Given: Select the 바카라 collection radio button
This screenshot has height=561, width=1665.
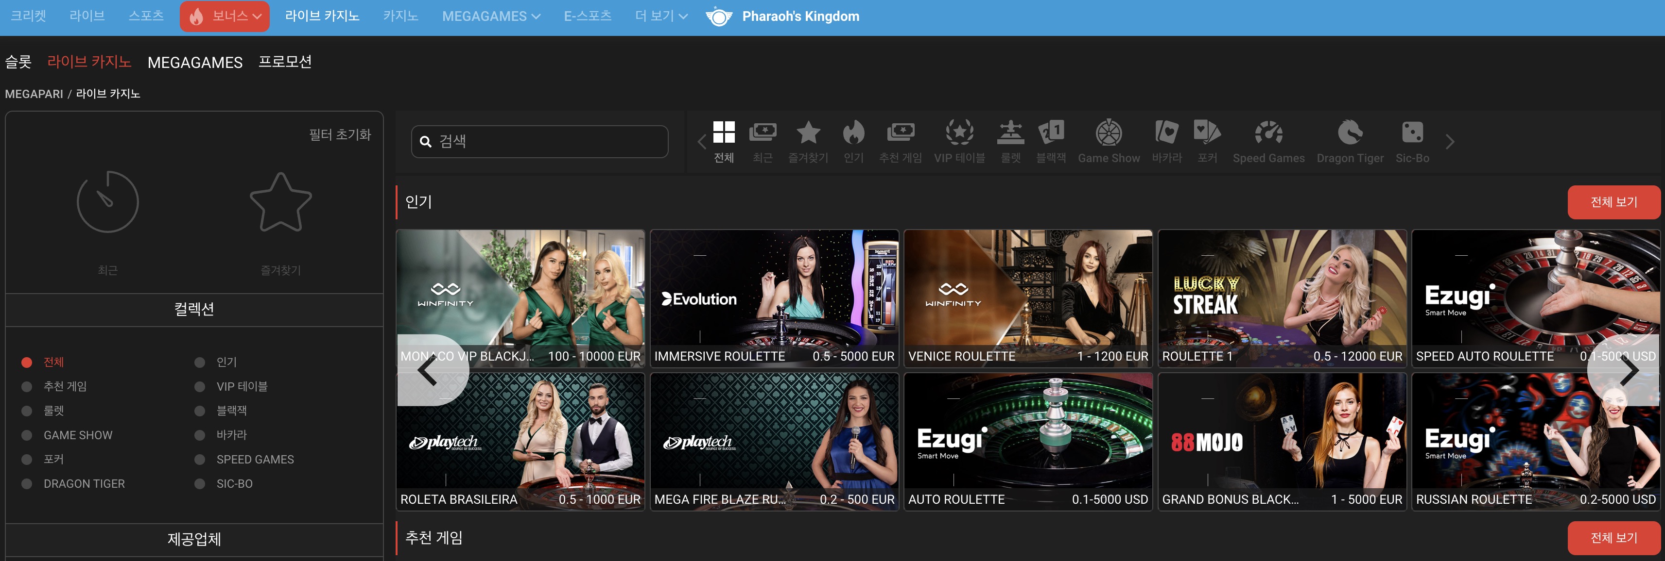Looking at the screenshot, I should tap(200, 435).
